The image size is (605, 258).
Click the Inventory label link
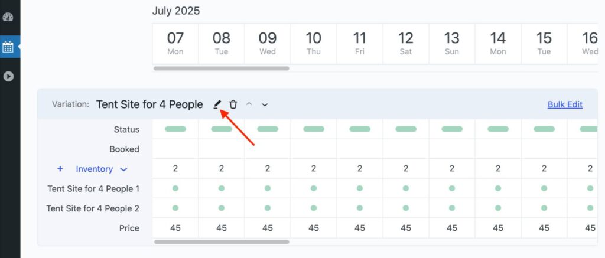pos(94,169)
